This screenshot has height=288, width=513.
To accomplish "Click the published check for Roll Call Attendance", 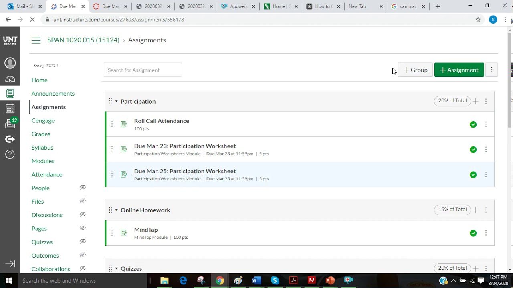I will coord(473,124).
